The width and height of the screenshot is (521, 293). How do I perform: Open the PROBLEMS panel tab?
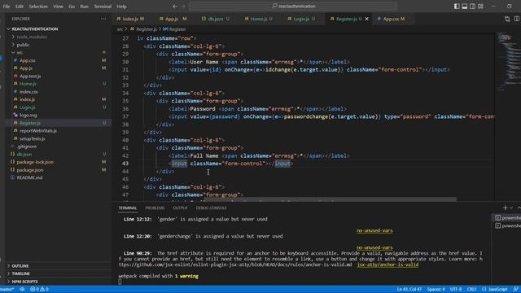[x=155, y=208]
